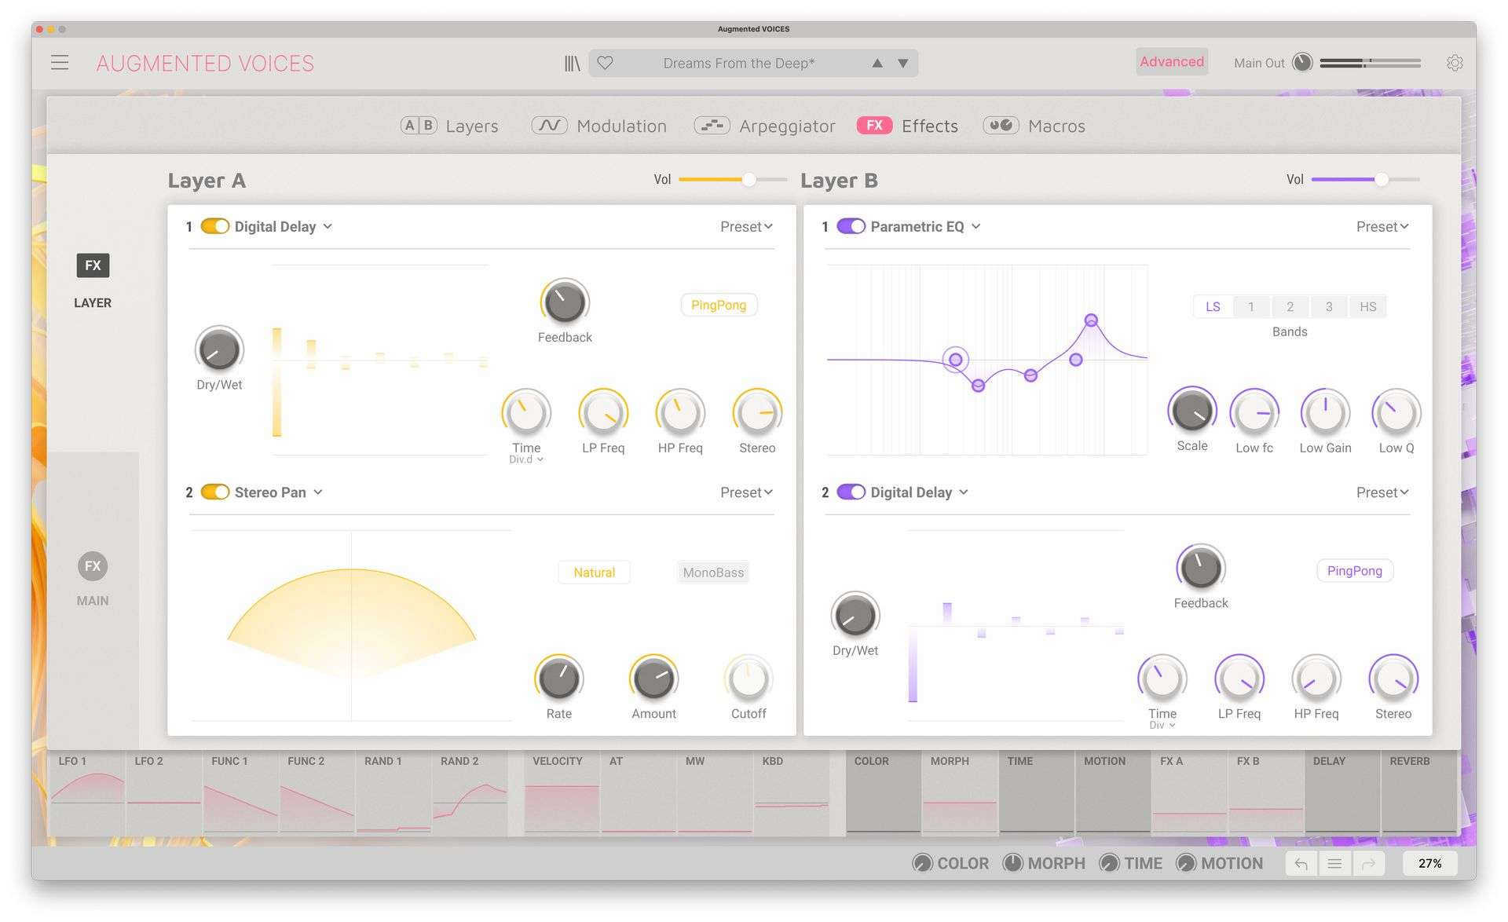Open Layer A Time Div.d sync dropdown
This screenshot has width=1508, height=922.
point(526,459)
